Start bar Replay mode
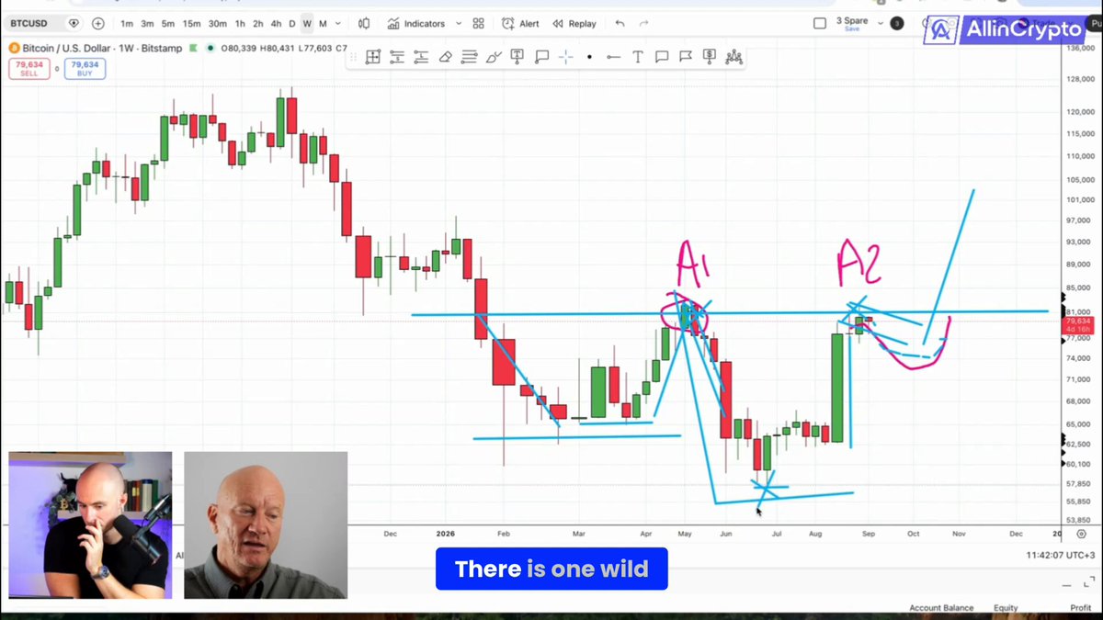The height and width of the screenshot is (620, 1103). click(x=574, y=24)
